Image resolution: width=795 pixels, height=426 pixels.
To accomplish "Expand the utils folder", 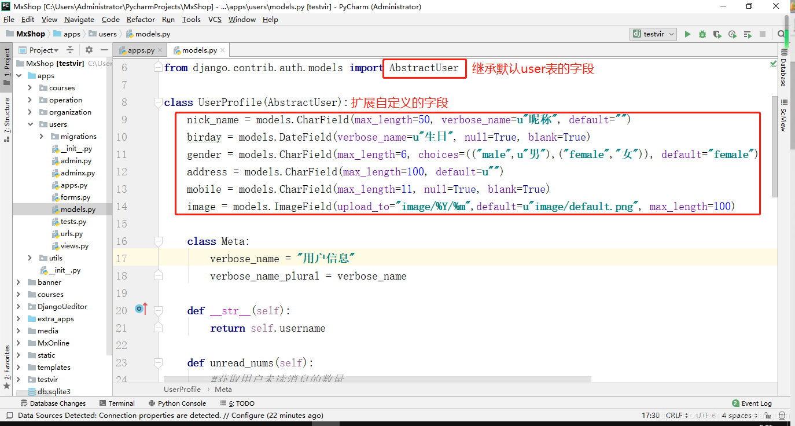I will (x=30, y=258).
